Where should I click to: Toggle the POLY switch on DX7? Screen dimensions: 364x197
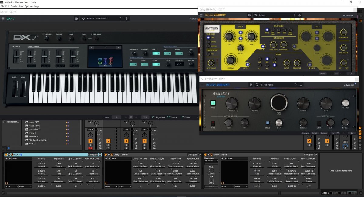point(156,53)
